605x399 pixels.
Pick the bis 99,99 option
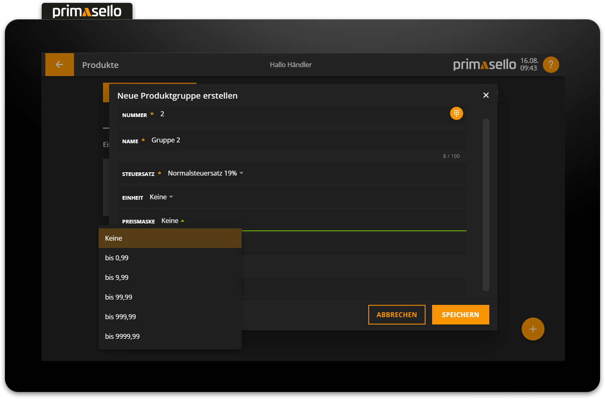[170, 297]
